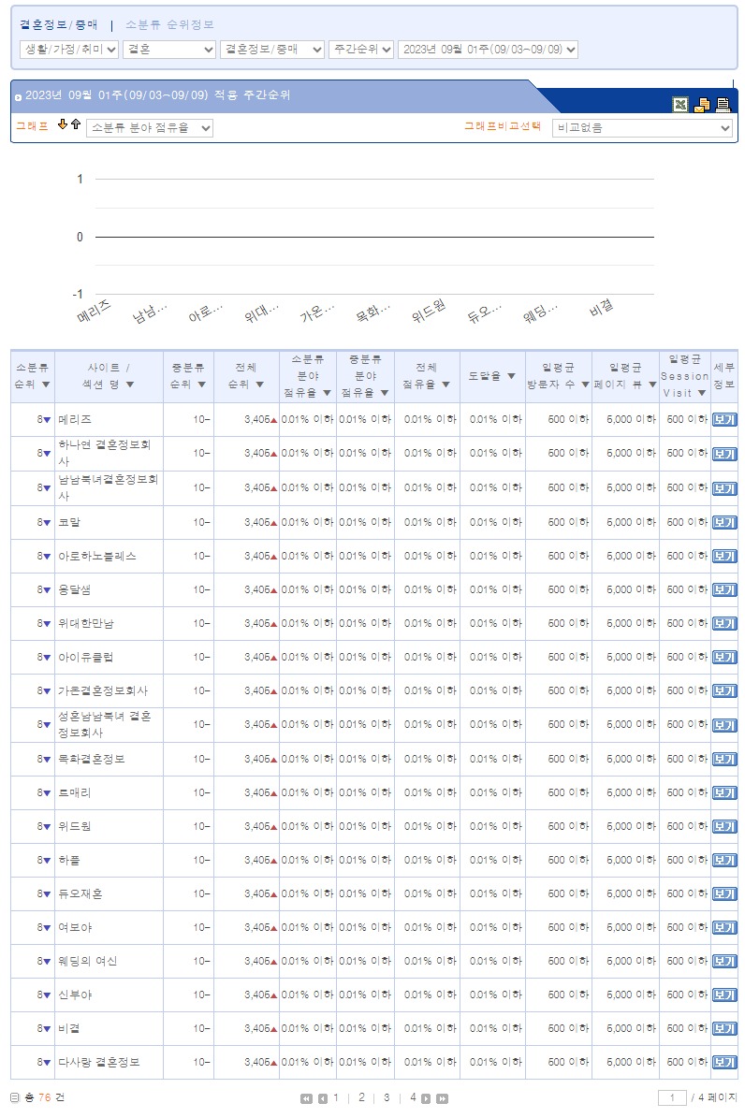Click the page number input field

pyautogui.click(x=672, y=1097)
